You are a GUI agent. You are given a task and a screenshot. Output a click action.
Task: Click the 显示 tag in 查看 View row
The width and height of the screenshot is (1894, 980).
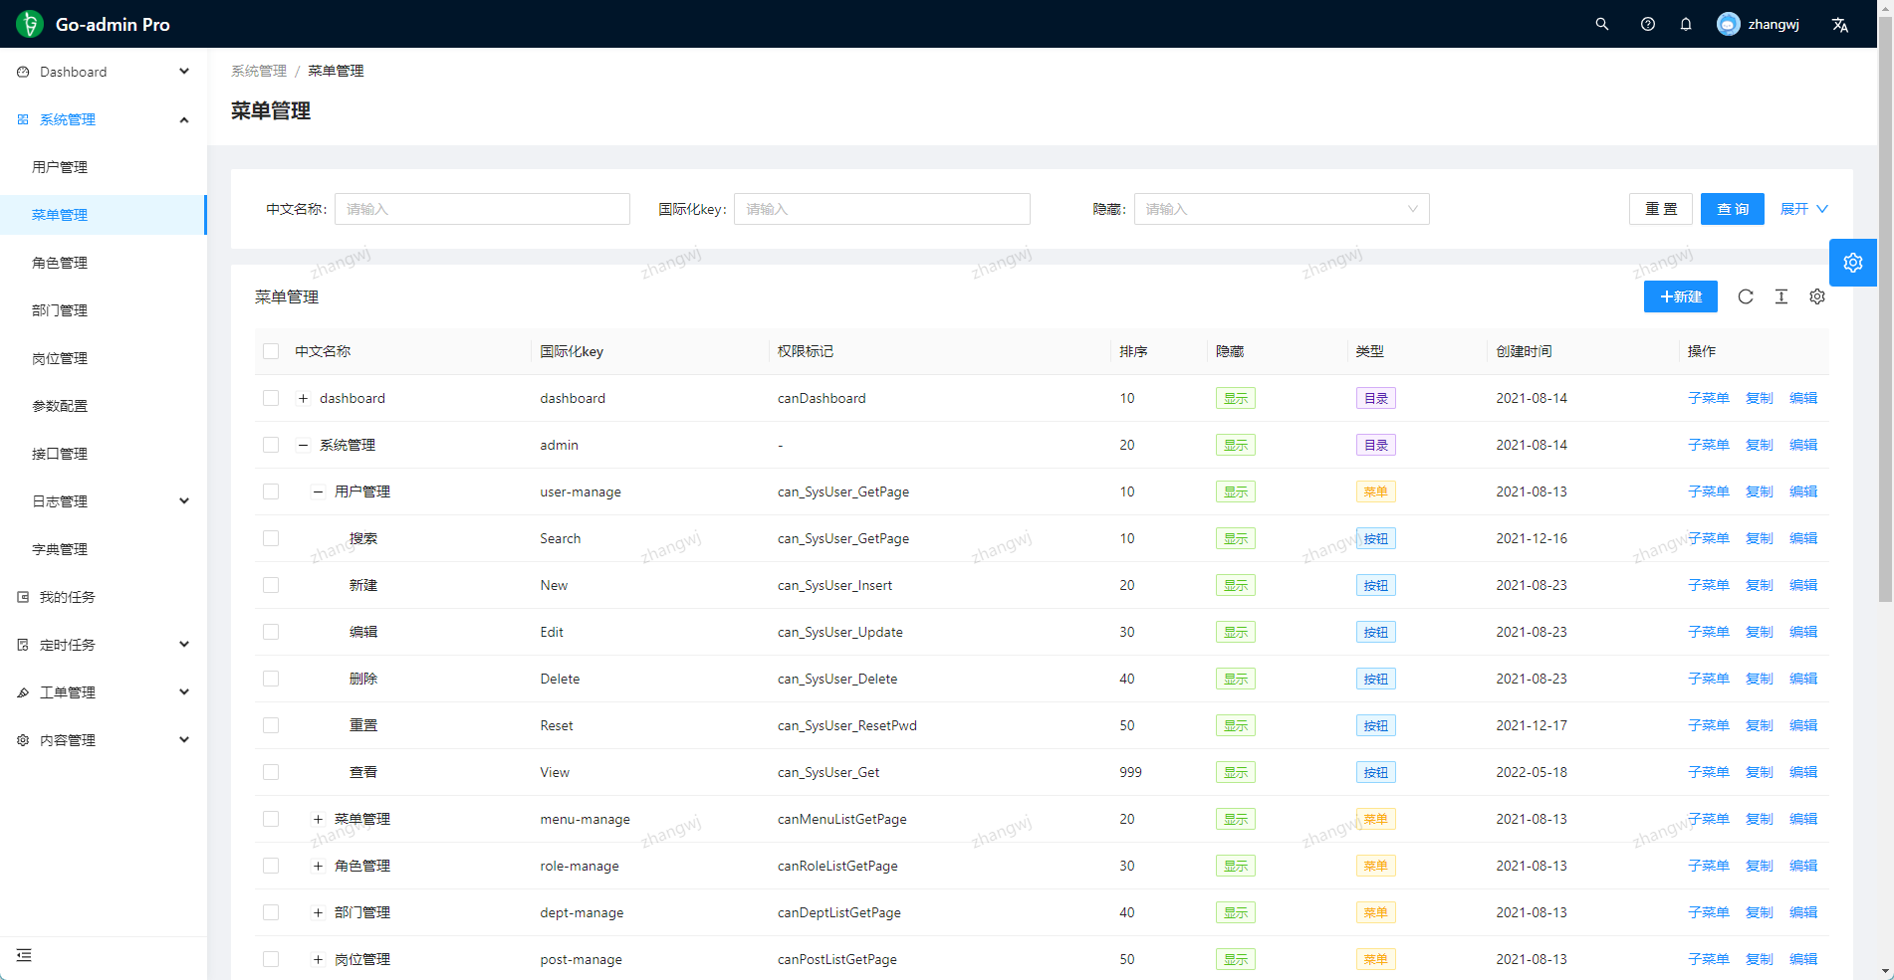tap(1236, 772)
